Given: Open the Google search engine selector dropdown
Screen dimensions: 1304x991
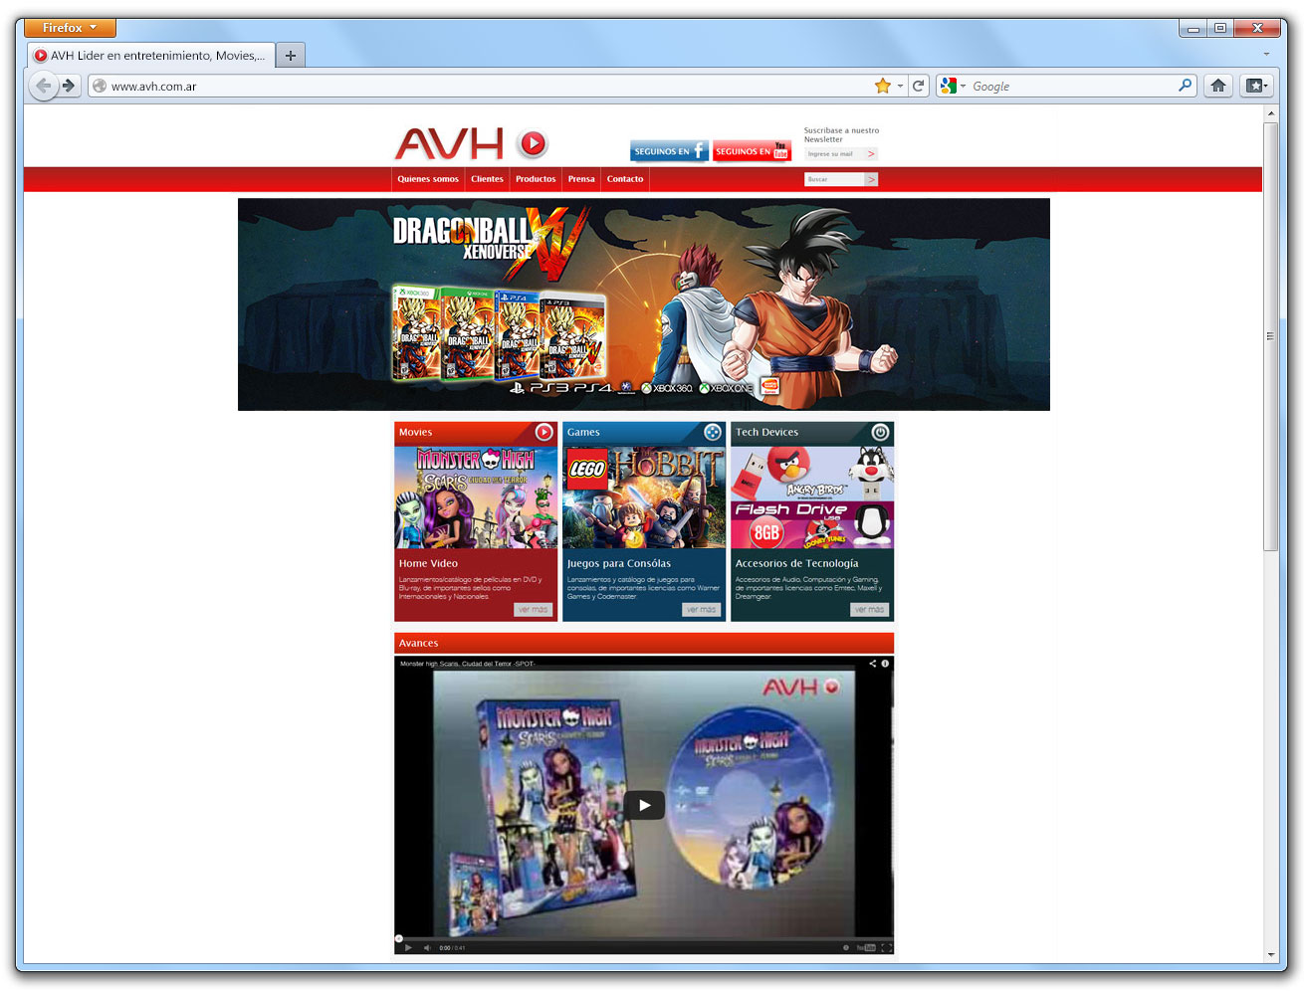Looking at the screenshot, I should point(953,86).
